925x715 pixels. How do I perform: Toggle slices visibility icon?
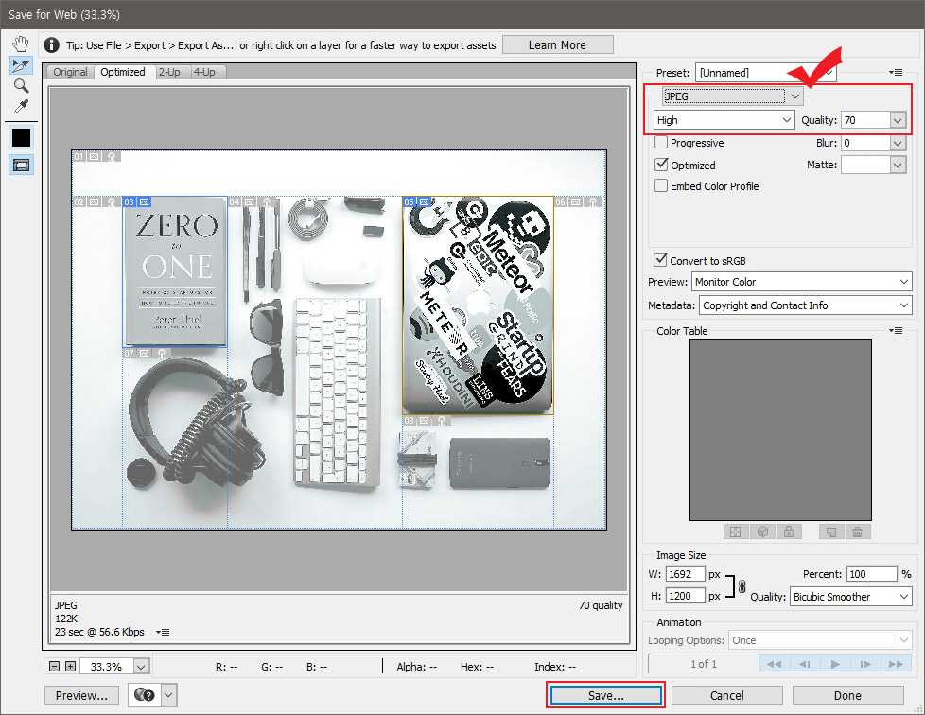21,166
